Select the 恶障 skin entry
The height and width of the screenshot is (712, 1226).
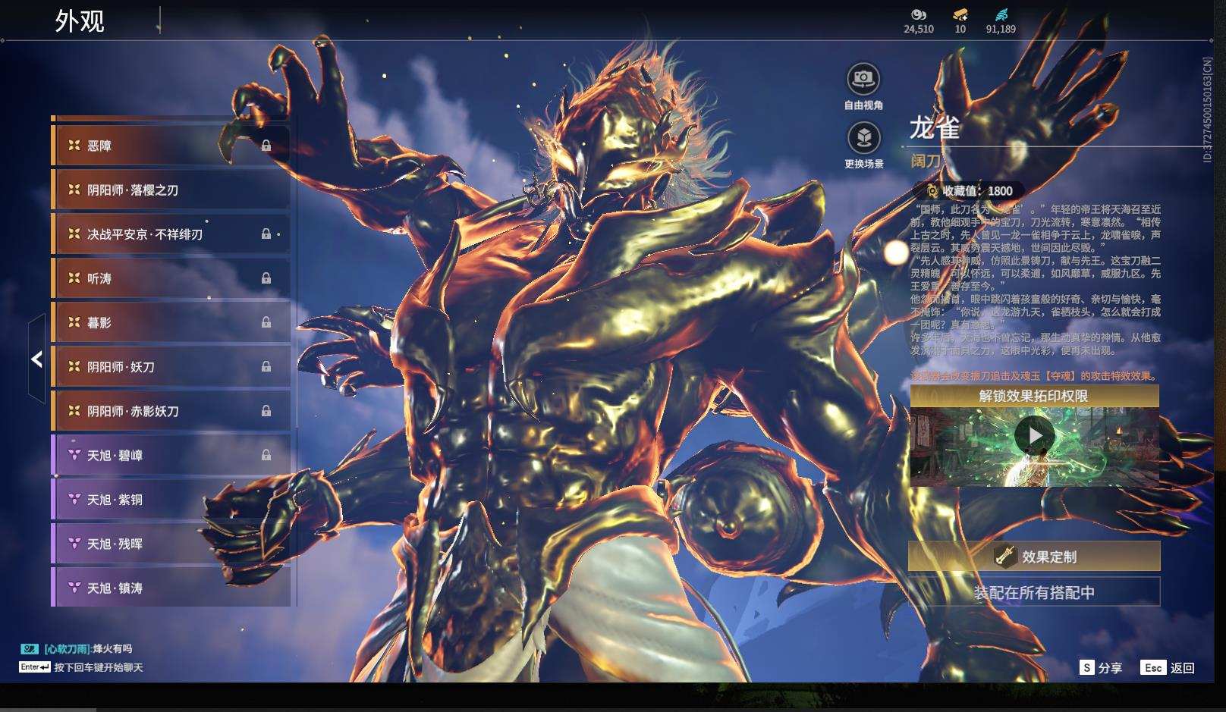click(x=171, y=145)
